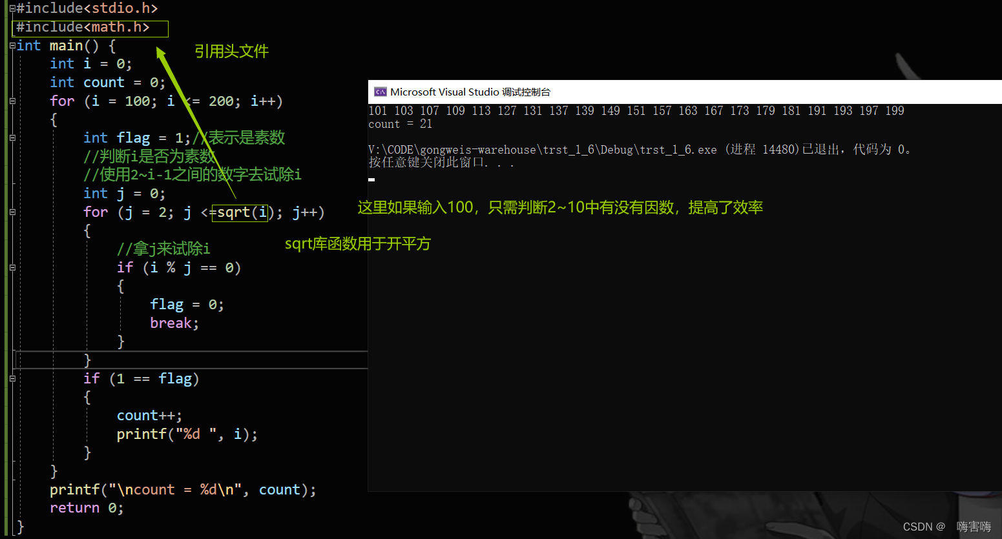
Task: Collapse the main() function fold marker
Action: pyautogui.click(x=12, y=46)
